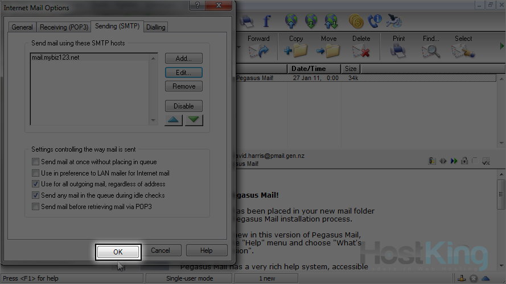Open the Dialling tab
Viewport: 506px width, 284px height.
click(155, 27)
